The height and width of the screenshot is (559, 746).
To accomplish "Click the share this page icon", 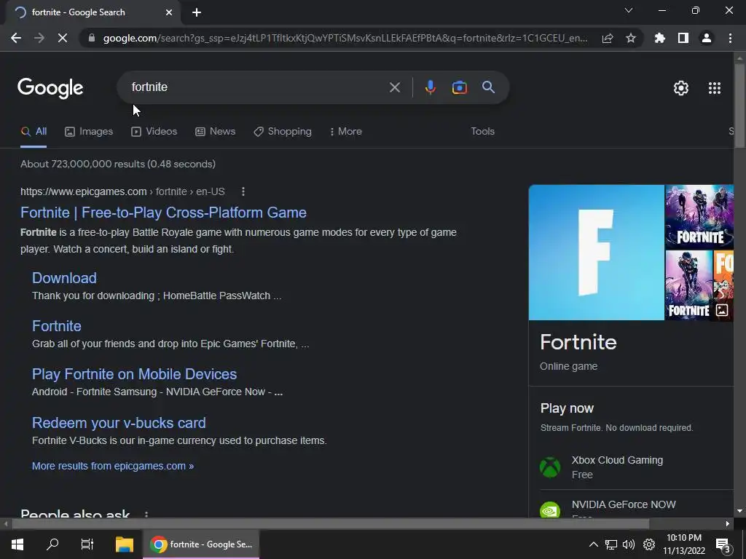I will [608, 38].
